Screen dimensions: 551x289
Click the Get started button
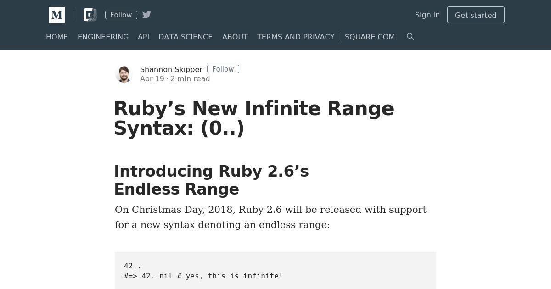point(476,15)
